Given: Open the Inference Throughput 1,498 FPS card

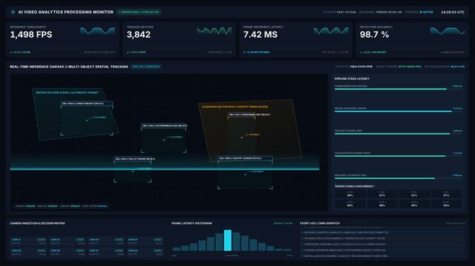Looking at the screenshot, I should pyautogui.click(x=62, y=40).
